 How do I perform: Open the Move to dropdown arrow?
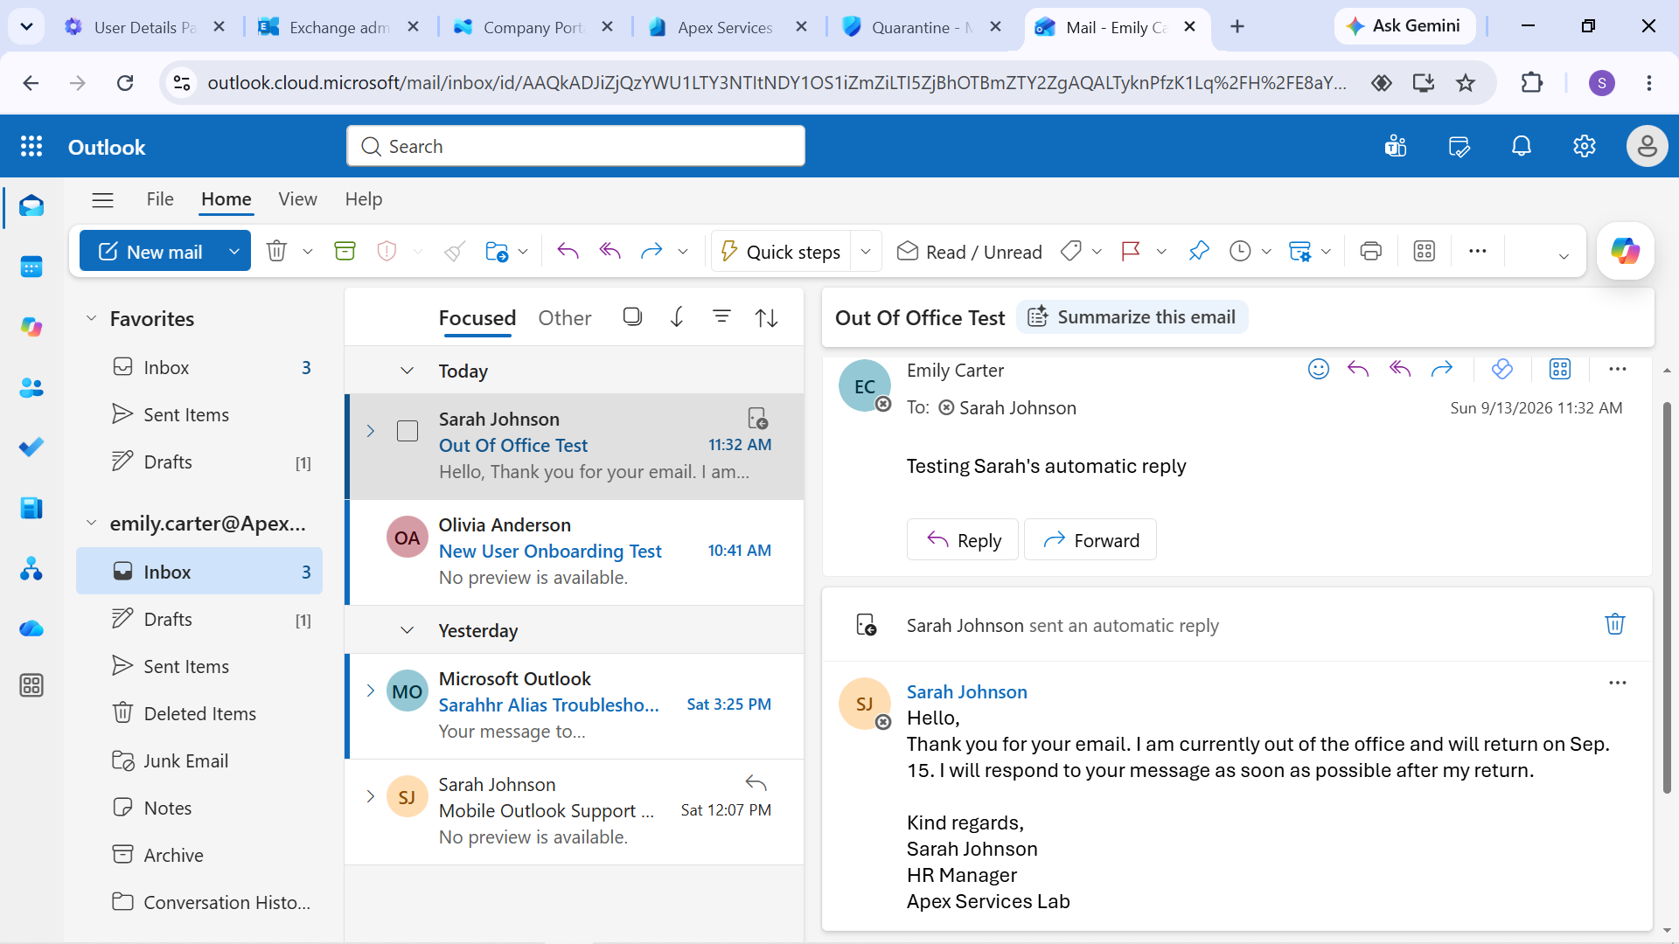[523, 252]
